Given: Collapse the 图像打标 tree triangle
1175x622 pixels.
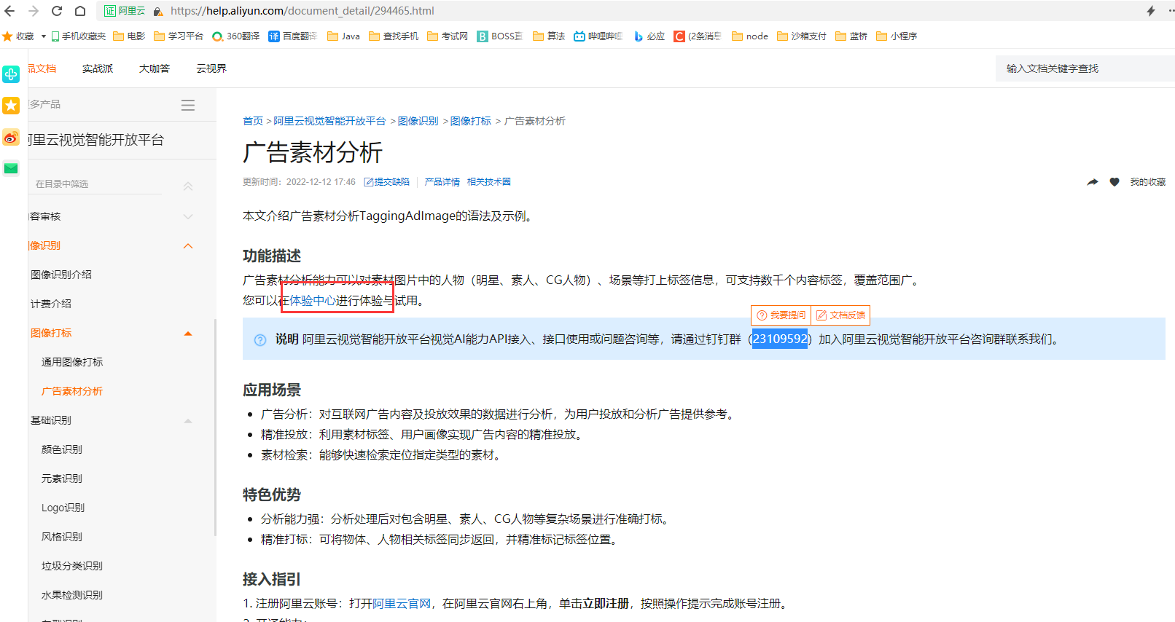Looking at the screenshot, I should 188,334.
